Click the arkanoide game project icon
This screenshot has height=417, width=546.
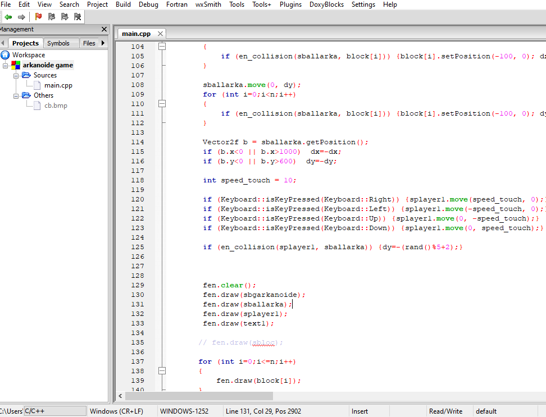click(16, 65)
